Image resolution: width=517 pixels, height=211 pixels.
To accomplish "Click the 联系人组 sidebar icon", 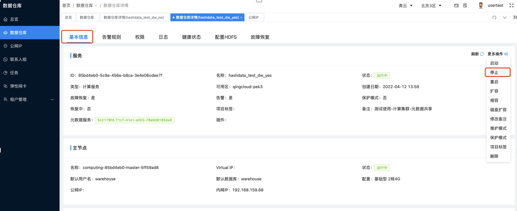I will click(x=18, y=59).
